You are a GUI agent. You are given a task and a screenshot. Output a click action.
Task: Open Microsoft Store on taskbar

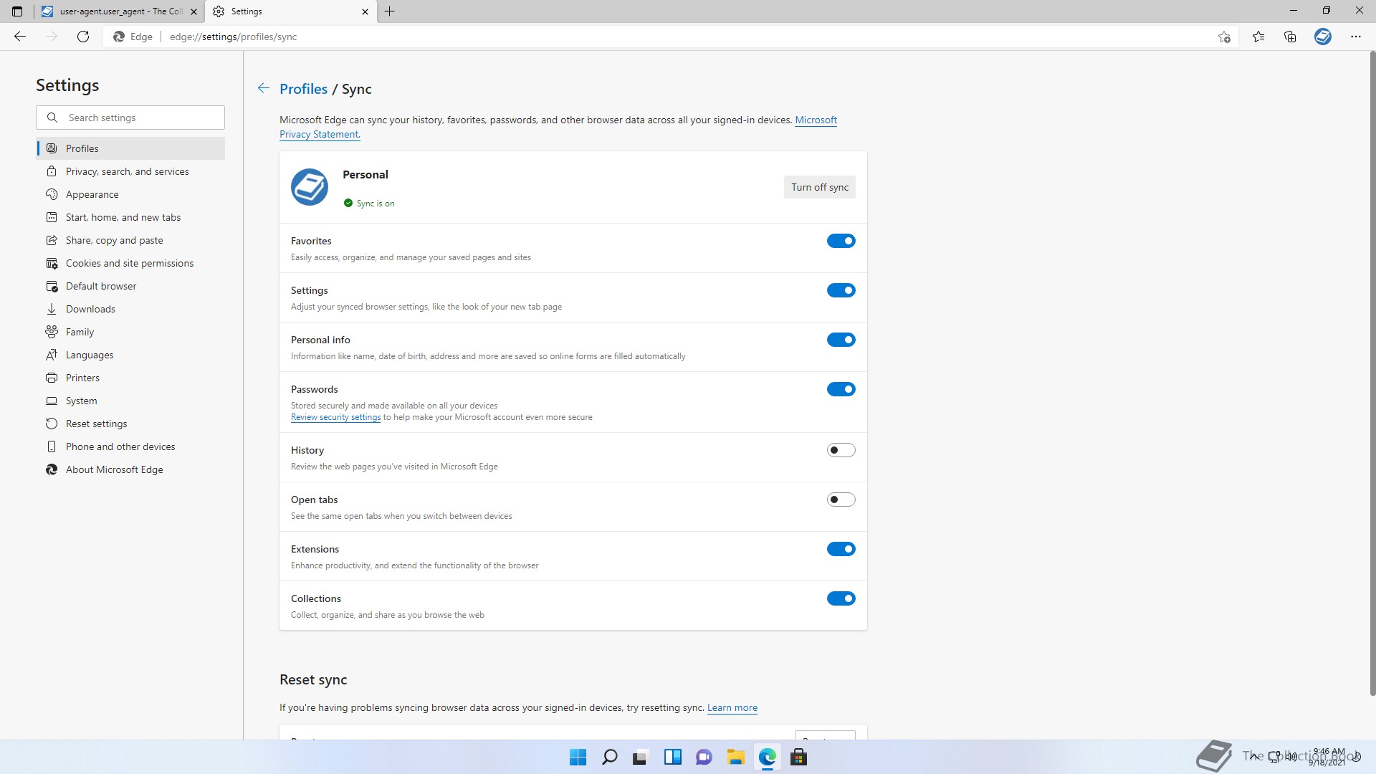pyautogui.click(x=799, y=757)
